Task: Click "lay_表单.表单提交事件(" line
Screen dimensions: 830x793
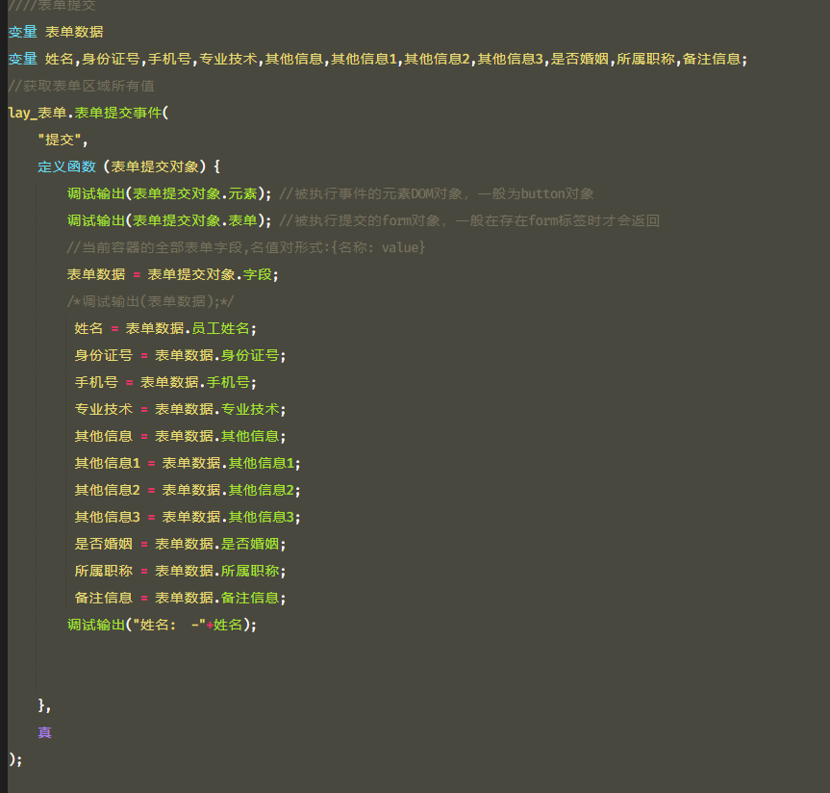Action: coord(88,113)
